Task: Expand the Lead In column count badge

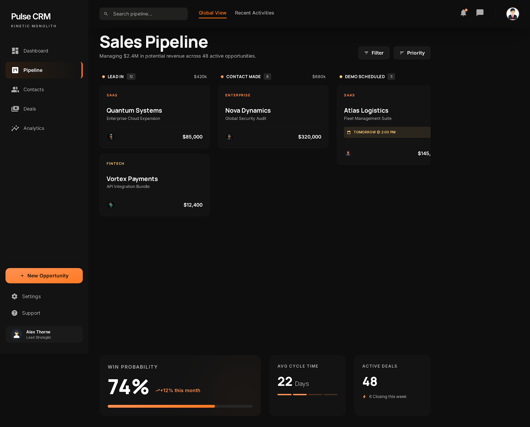Action: pyautogui.click(x=131, y=76)
